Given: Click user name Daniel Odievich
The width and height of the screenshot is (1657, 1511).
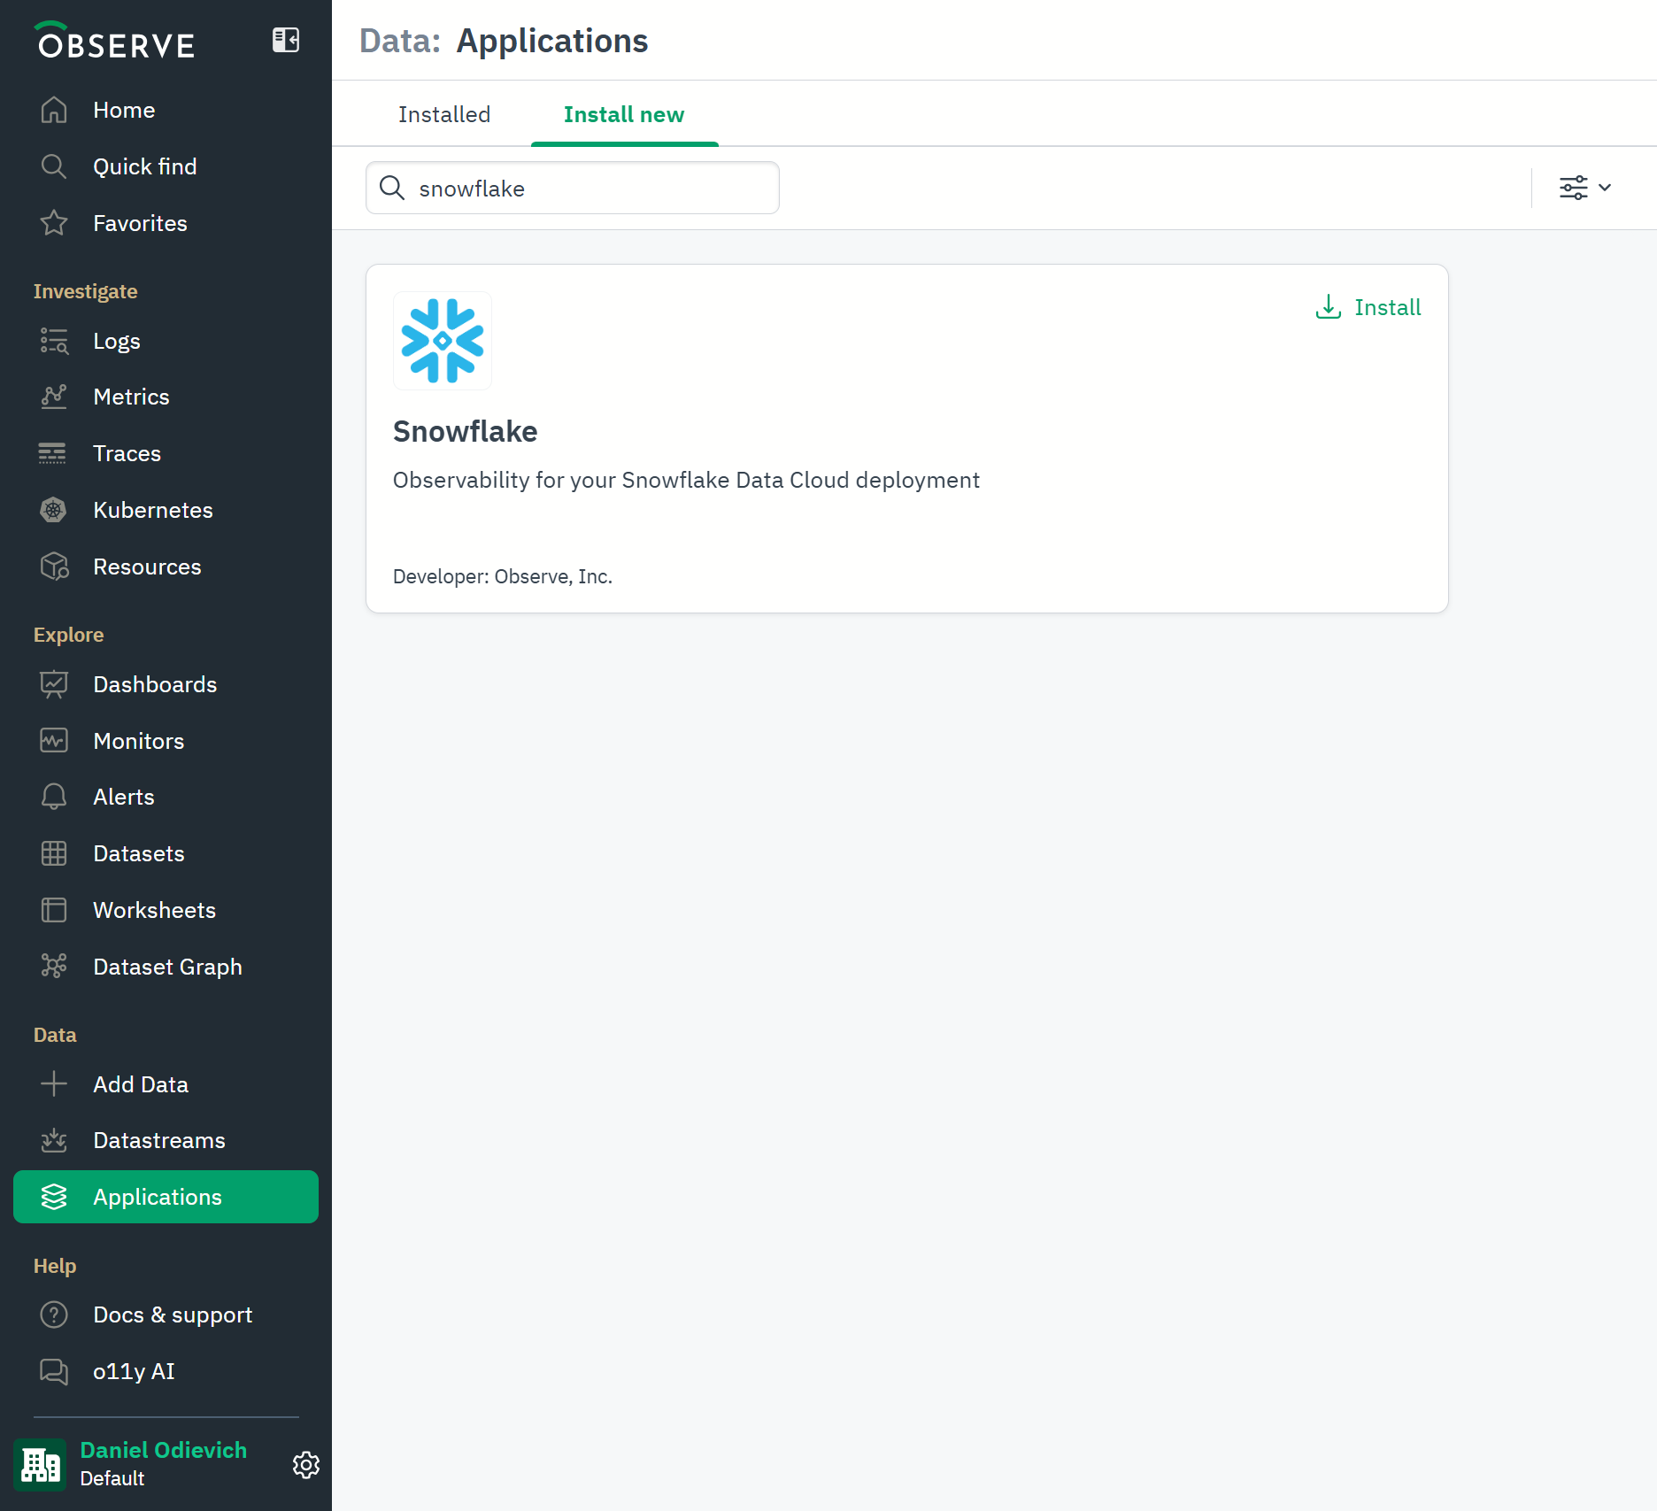Looking at the screenshot, I should click(164, 1450).
